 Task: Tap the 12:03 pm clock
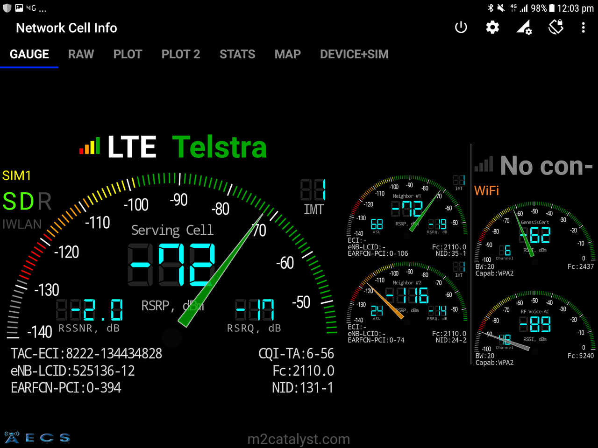click(576, 8)
